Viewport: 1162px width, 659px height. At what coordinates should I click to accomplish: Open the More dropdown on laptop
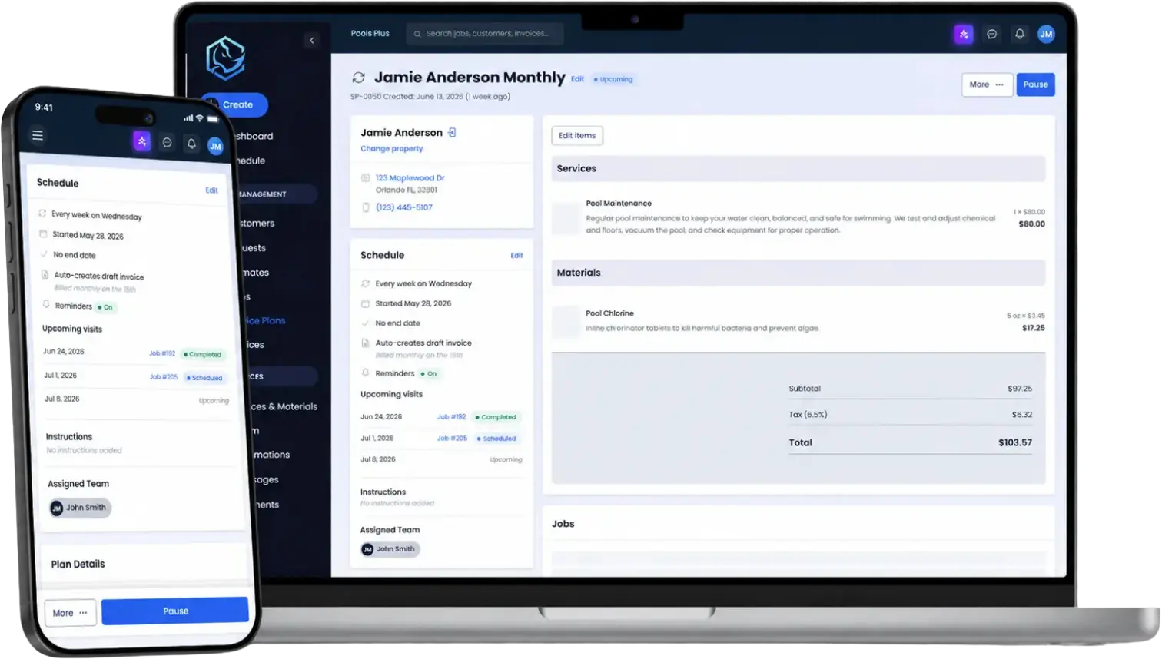tap(987, 84)
